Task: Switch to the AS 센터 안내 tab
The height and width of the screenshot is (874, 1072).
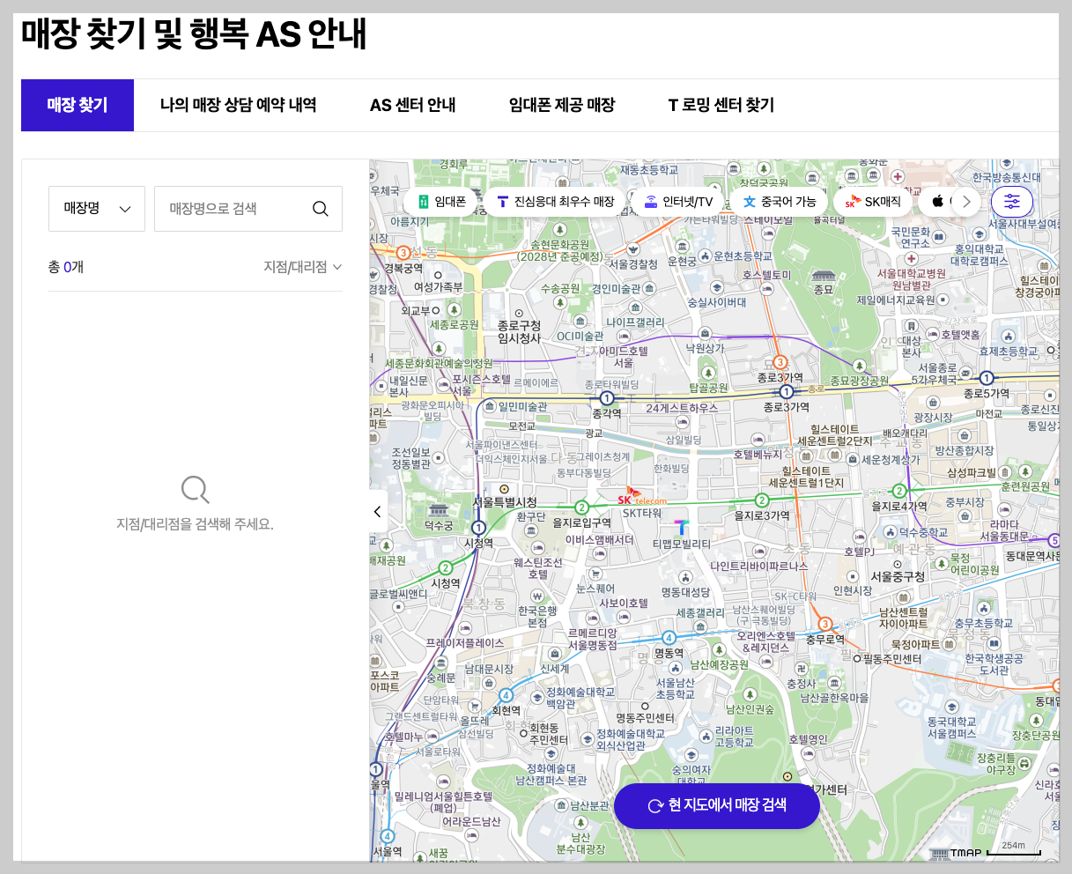Action: click(412, 105)
